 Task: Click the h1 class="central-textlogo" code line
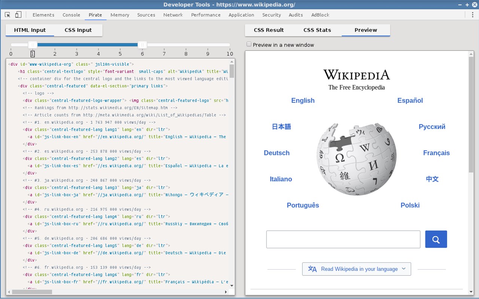point(123,71)
